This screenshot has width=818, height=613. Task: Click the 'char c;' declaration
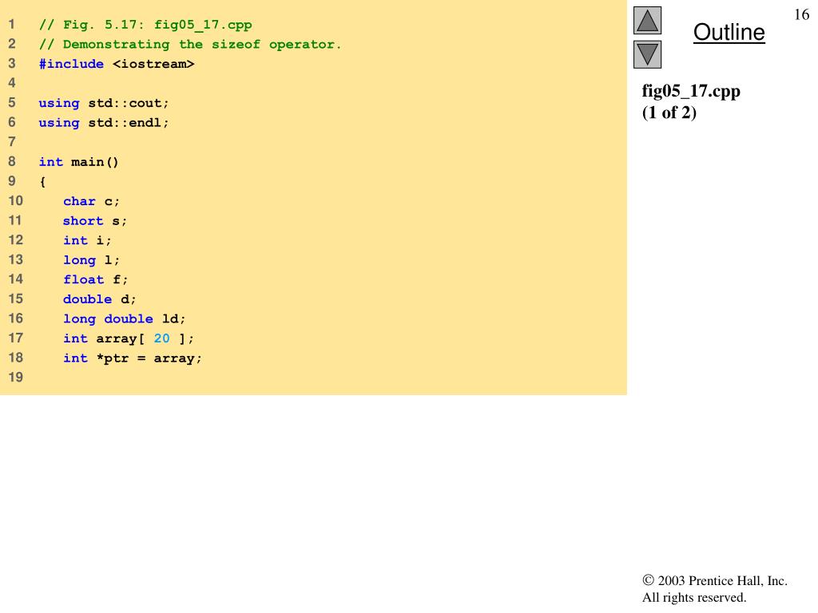[x=91, y=201]
